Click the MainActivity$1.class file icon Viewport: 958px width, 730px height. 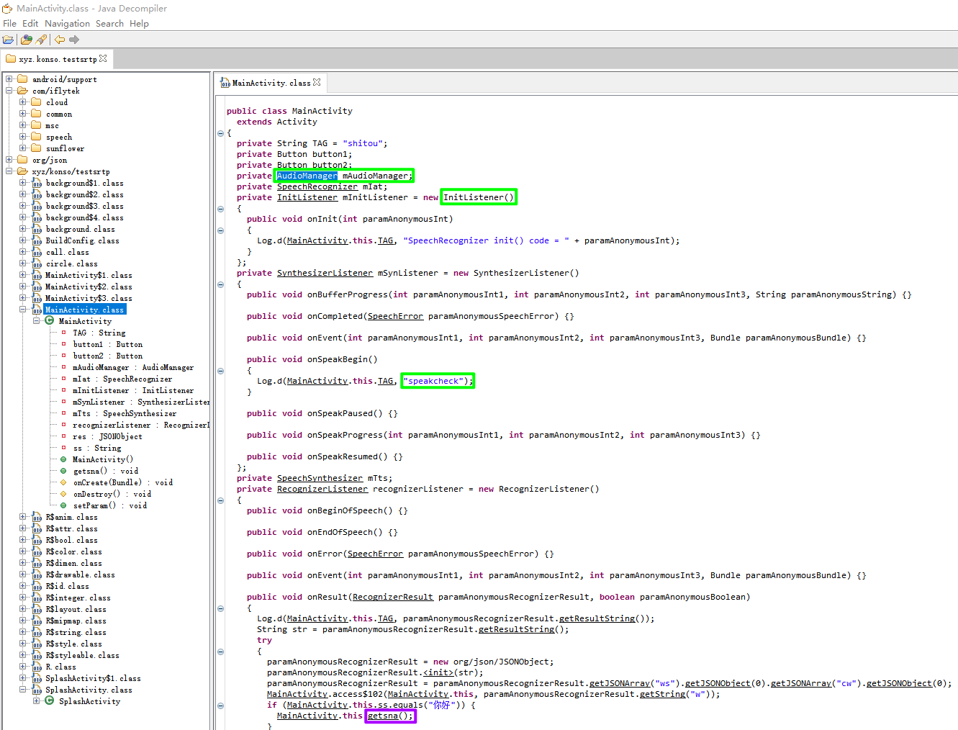click(x=36, y=275)
